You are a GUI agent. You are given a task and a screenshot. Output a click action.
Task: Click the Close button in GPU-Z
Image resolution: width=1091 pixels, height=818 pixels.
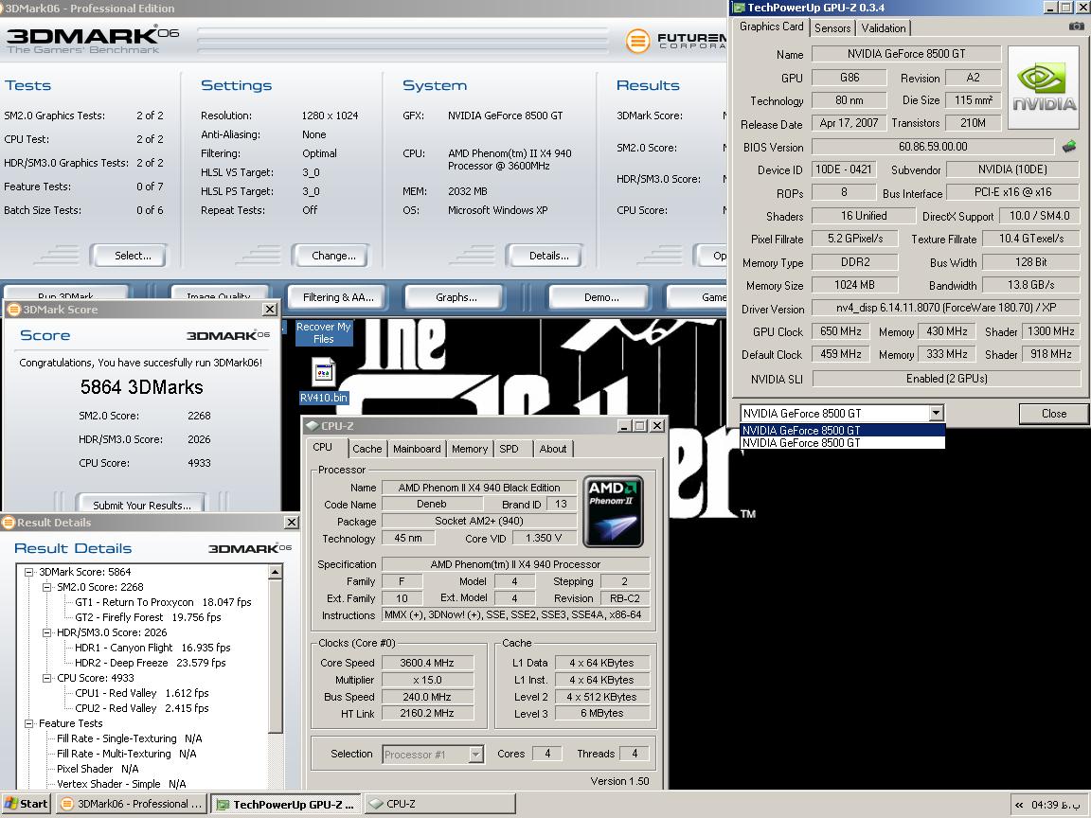tap(1053, 413)
